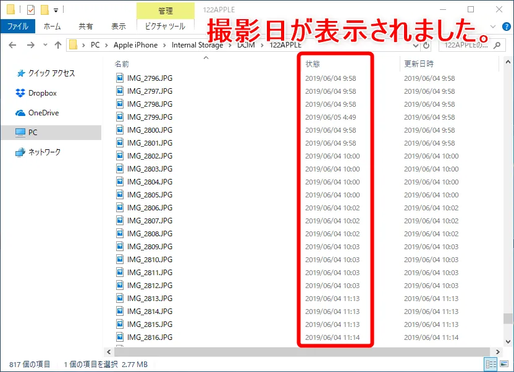The width and height of the screenshot is (514, 372).
Task: Select file IMG_2796.JPG
Action: pyautogui.click(x=150, y=78)
